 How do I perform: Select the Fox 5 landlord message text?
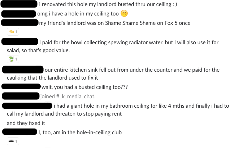click(115, 23)
